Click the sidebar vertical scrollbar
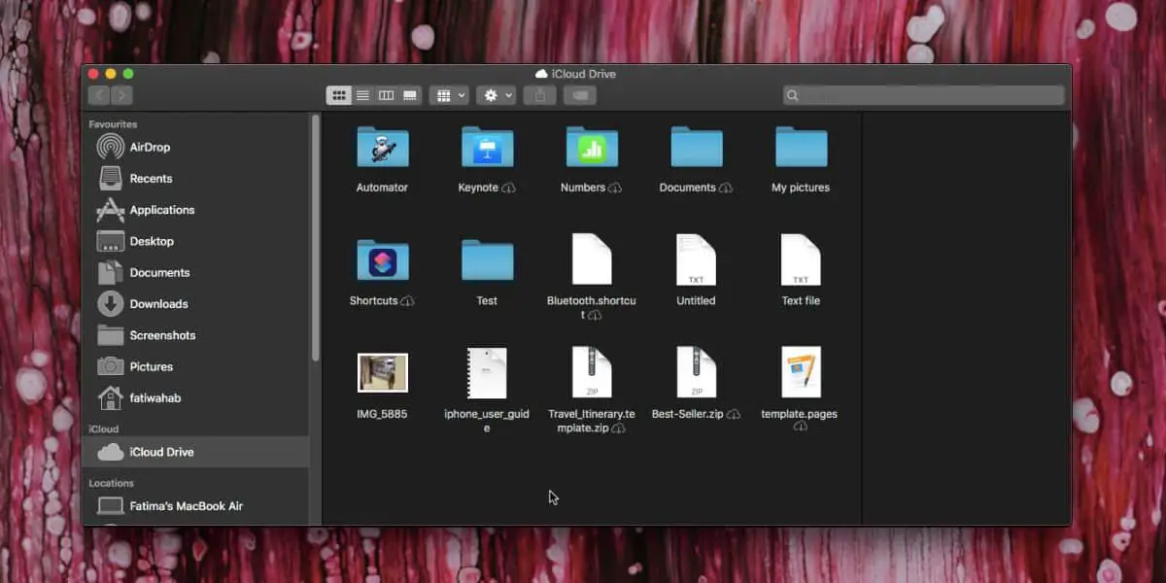The image size is (1166, 583). click(x=315, y=238)
